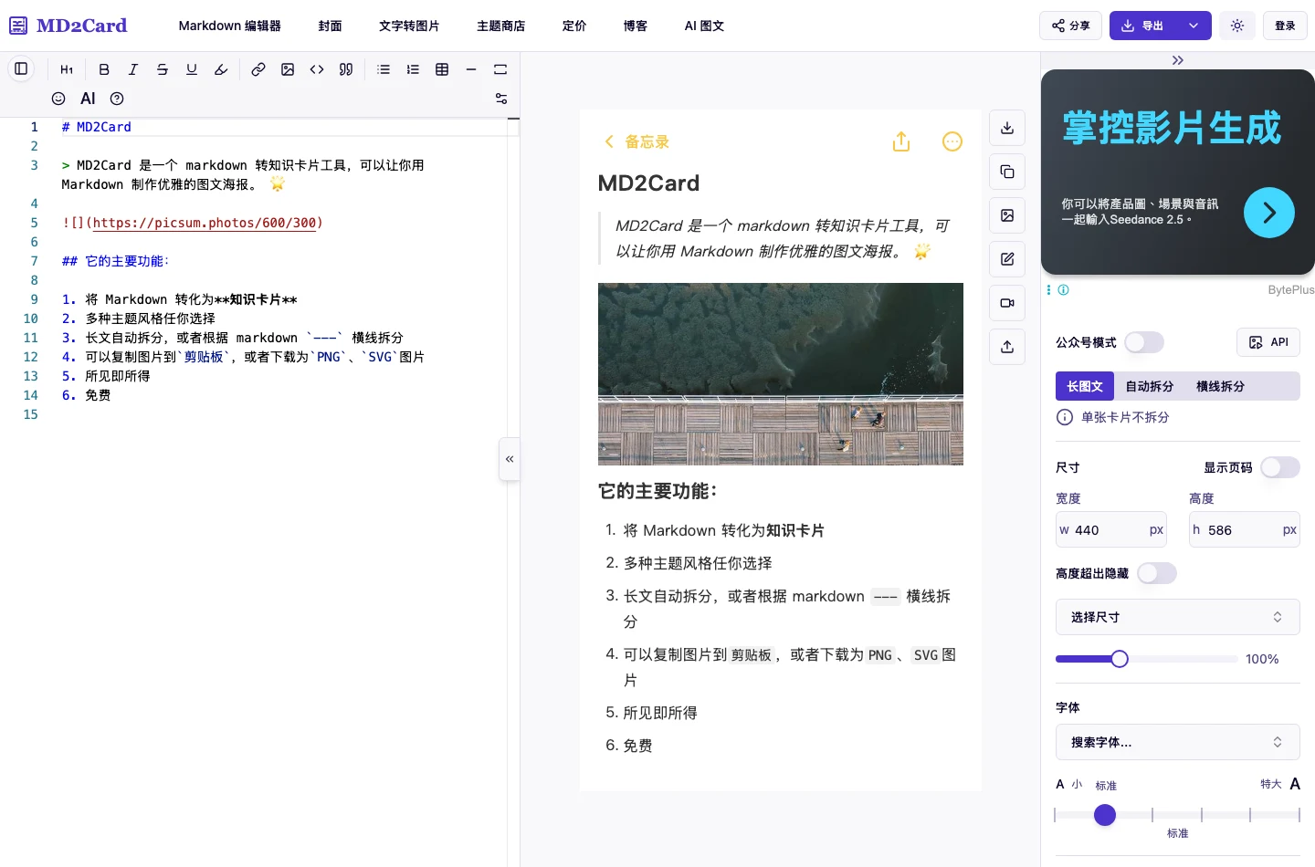Insert a numbered list

pyautogui.click(x=413, y=69)
